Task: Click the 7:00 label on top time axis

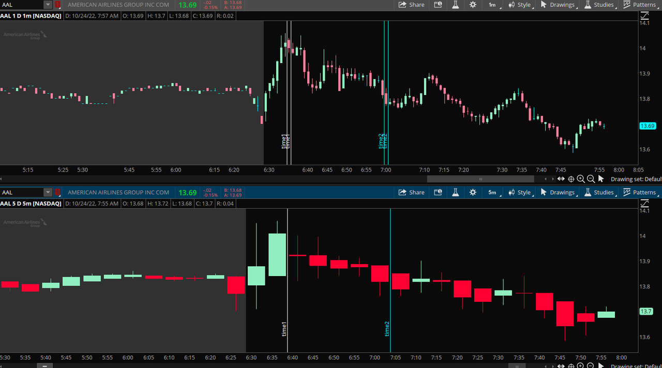Action: point(385,170)
